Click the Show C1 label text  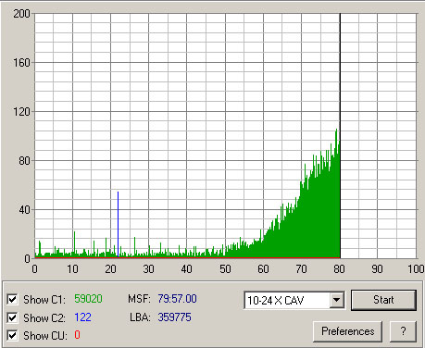pos(44,300)
